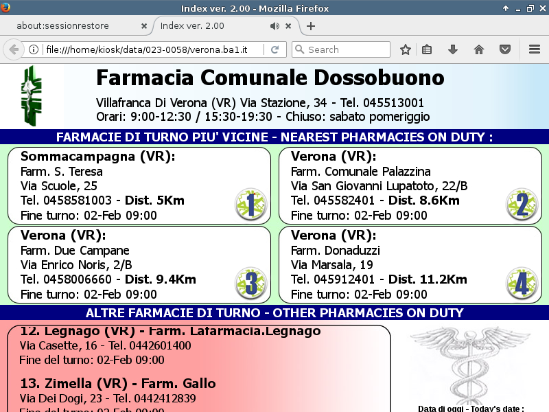
Task: Bookmark this page with the star icon
Action: 406,49
